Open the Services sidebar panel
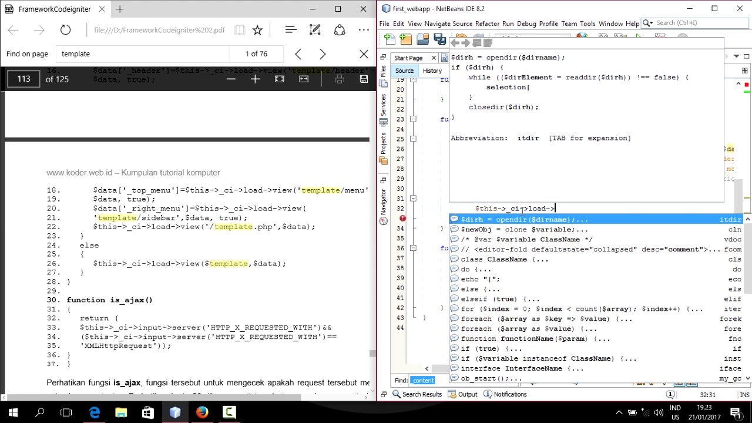This screenshot has width=752, height=423. click(383, 110)
